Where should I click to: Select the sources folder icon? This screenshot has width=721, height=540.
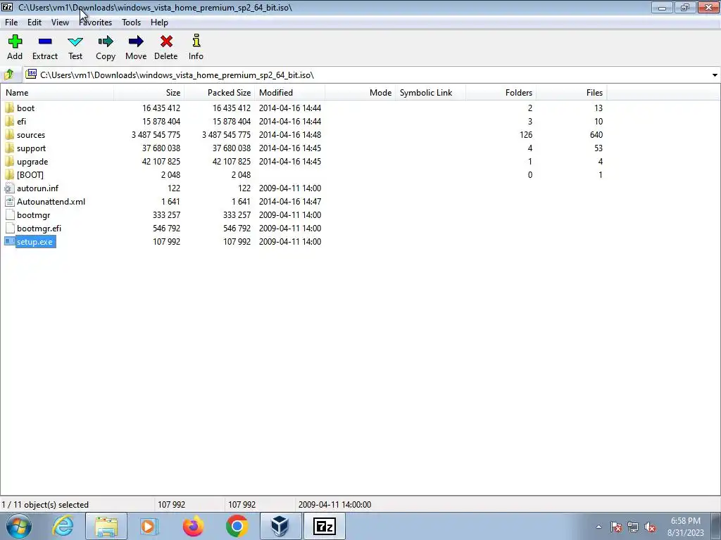click(x=9, y=134)
